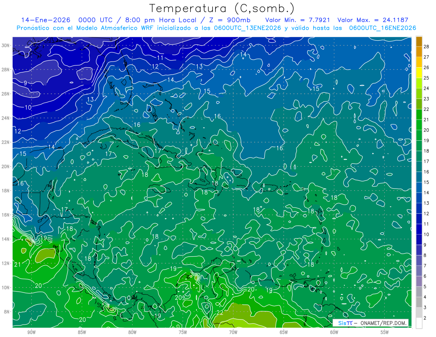Image resolution: width=436 pixels, height=337 pixels.
Task: Pick the yellow swatch between legend 25 and 26
Action: 419,73
